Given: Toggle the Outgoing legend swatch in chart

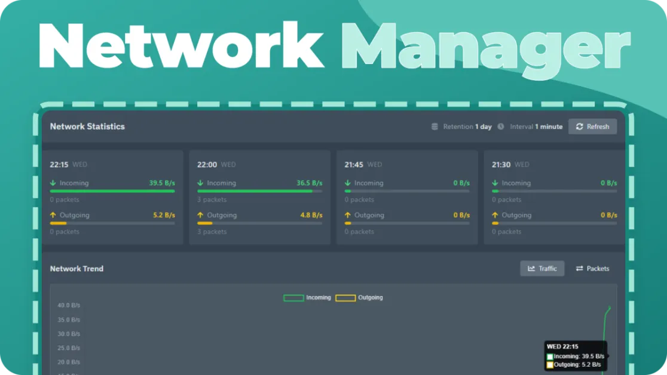Looking at the screenshot, I should pos(345,298).
